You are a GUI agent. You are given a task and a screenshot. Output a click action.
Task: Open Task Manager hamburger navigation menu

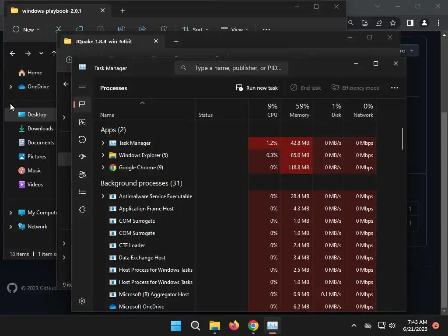[x=82, y=87]
